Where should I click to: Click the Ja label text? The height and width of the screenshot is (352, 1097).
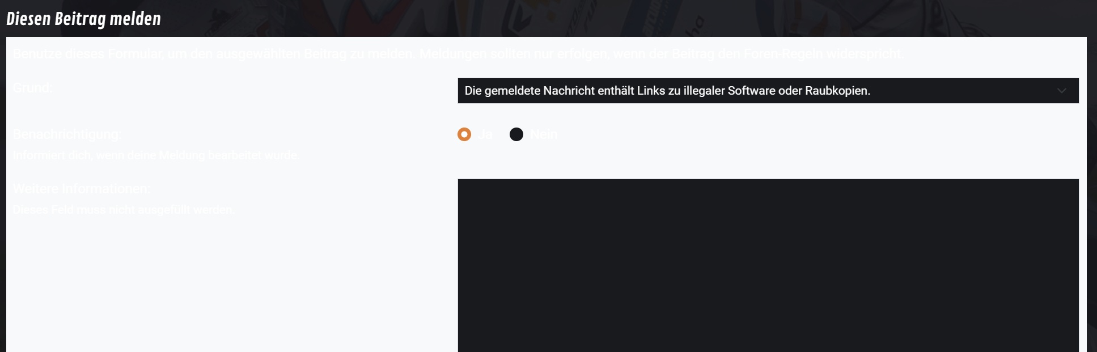(485, 134)
